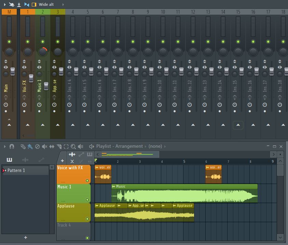The image size is (288, 245).
Task: Toggle the mixer wave view meter icon
Action: click(x=19, y=4)
